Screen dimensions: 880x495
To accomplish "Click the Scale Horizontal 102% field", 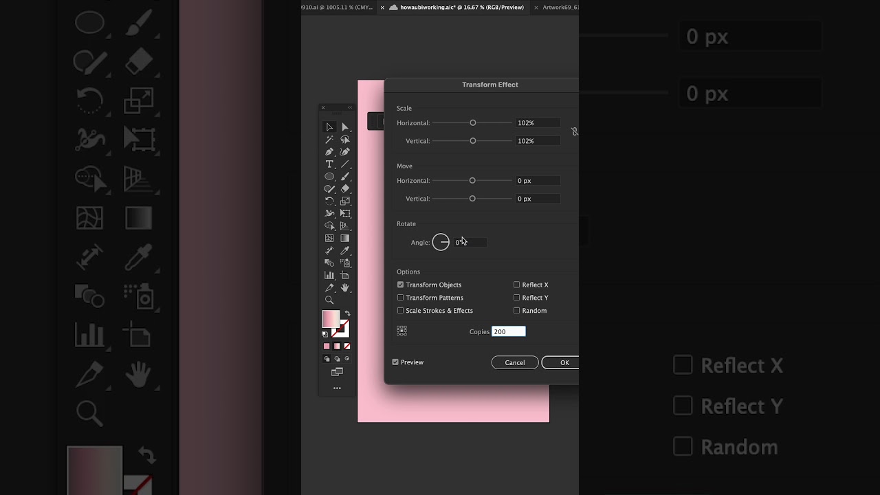I will point(538,123).
